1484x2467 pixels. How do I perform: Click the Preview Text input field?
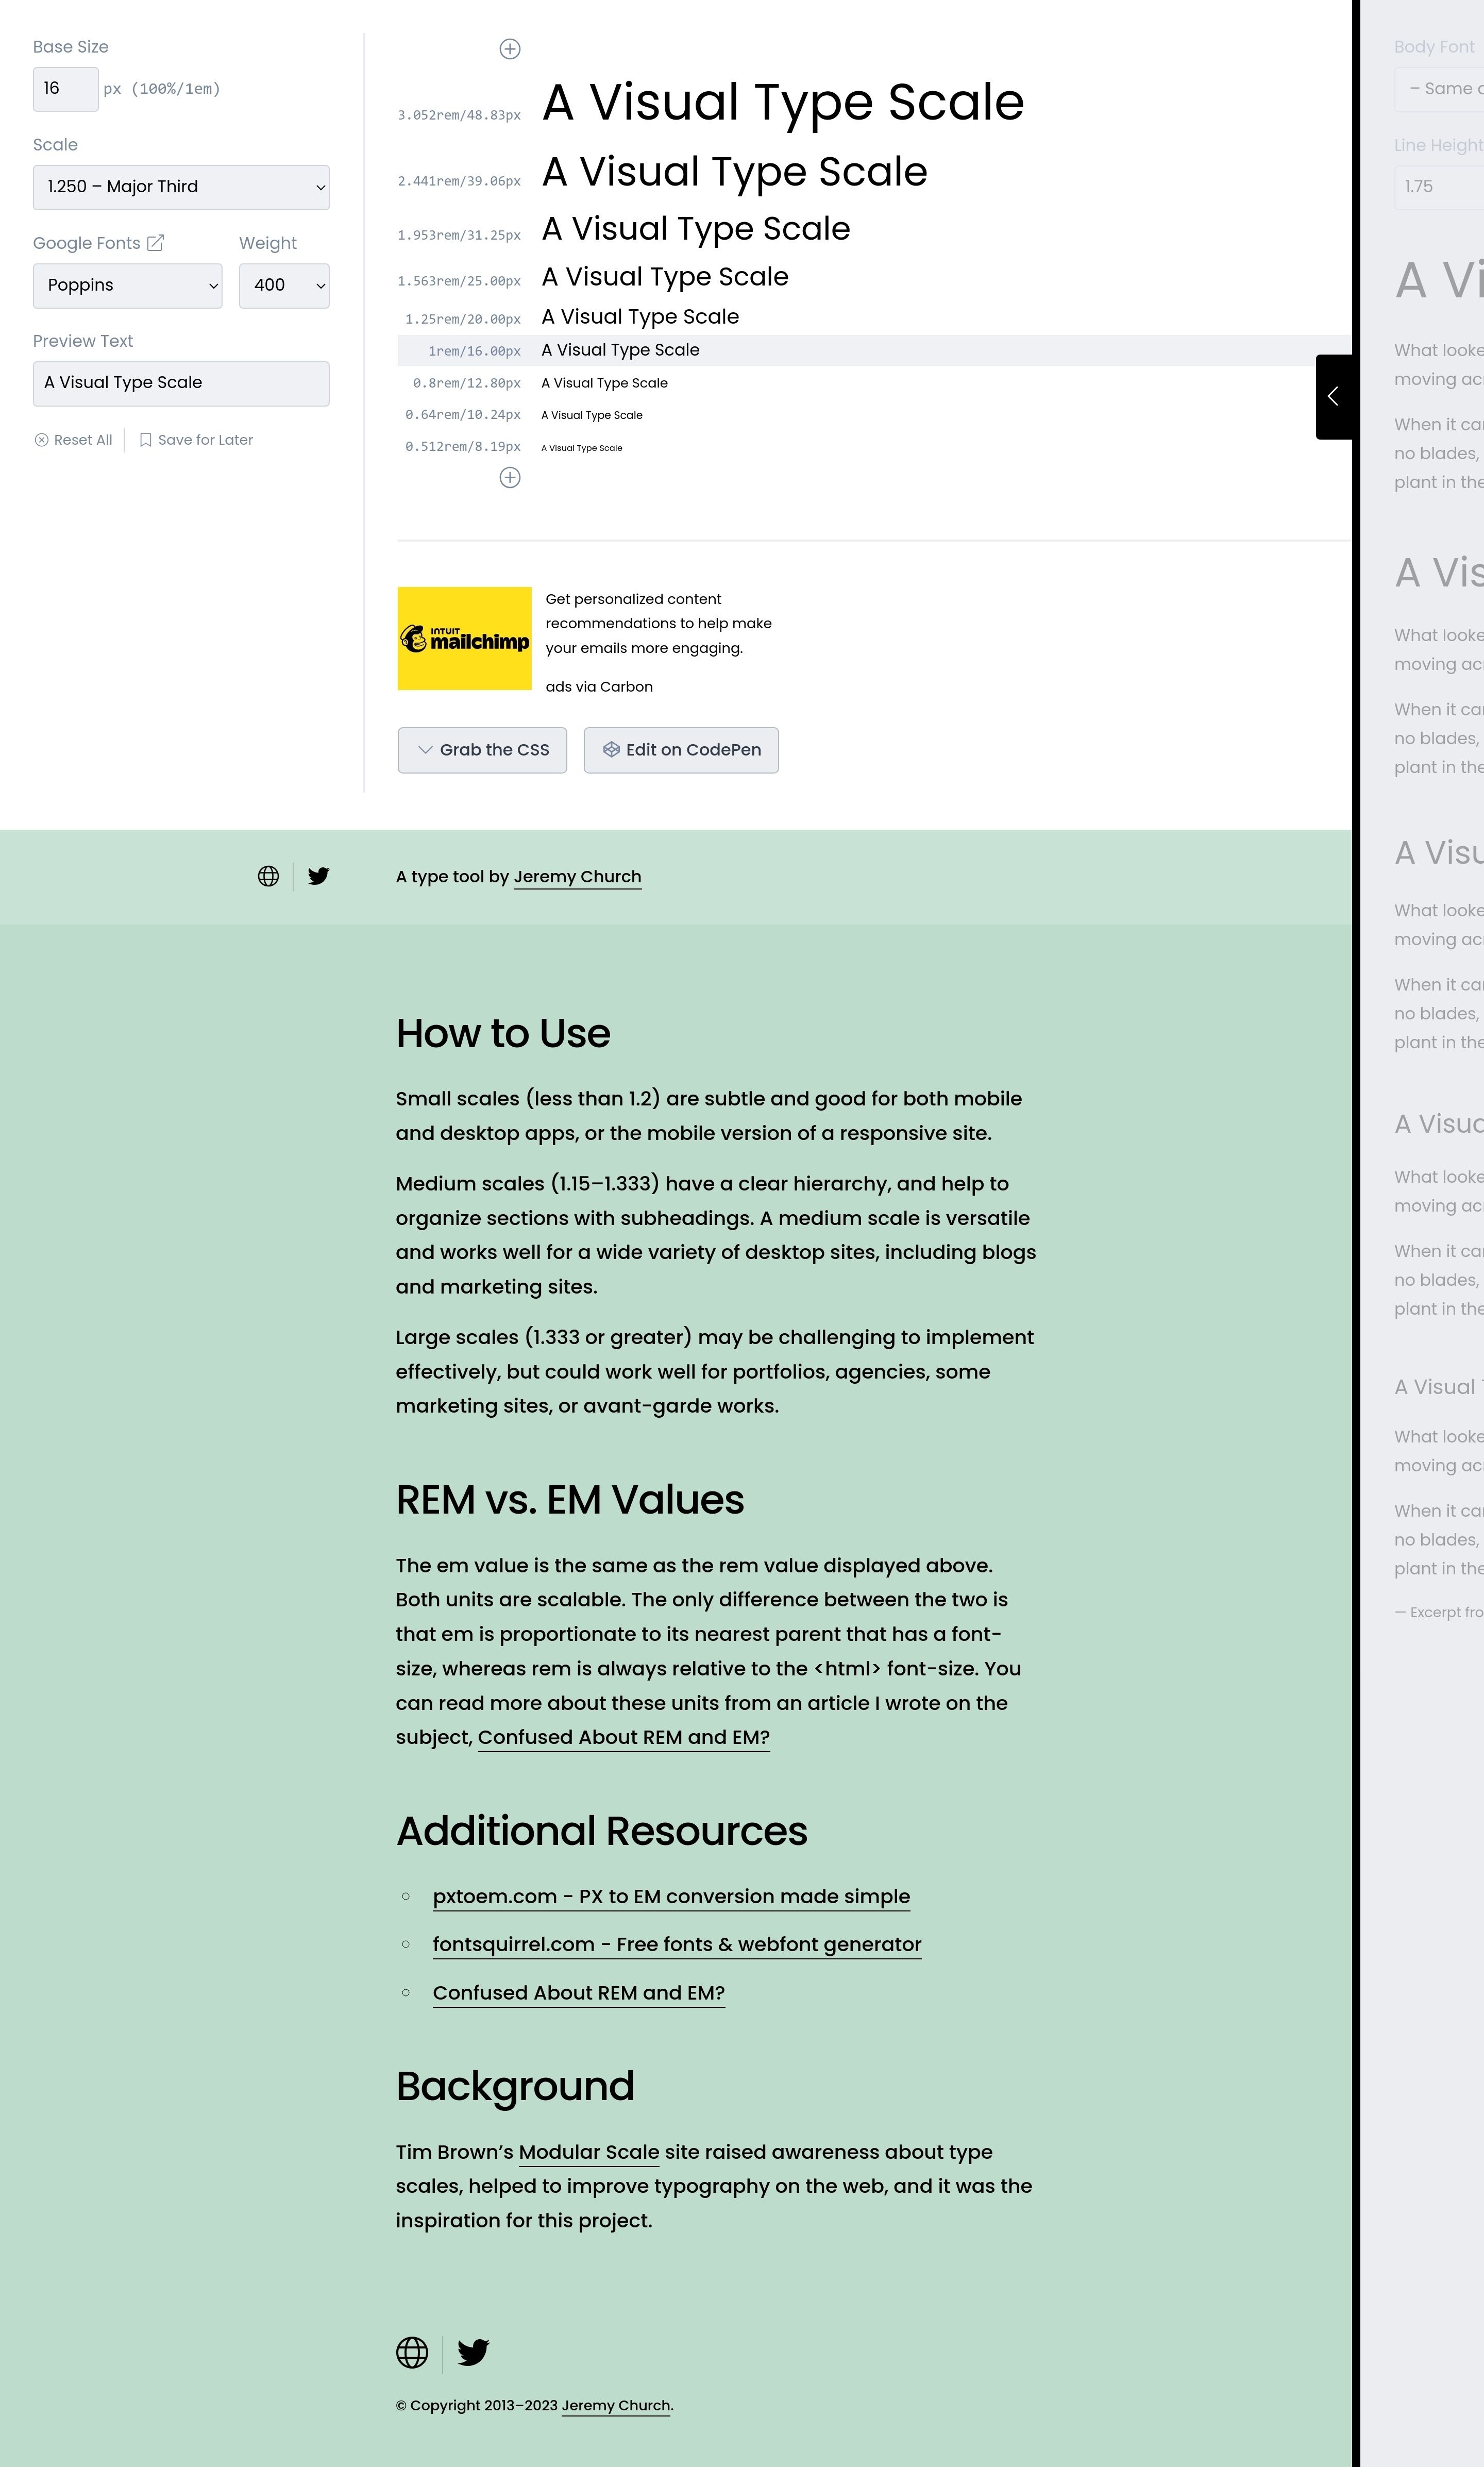click(x=181, y=383)
